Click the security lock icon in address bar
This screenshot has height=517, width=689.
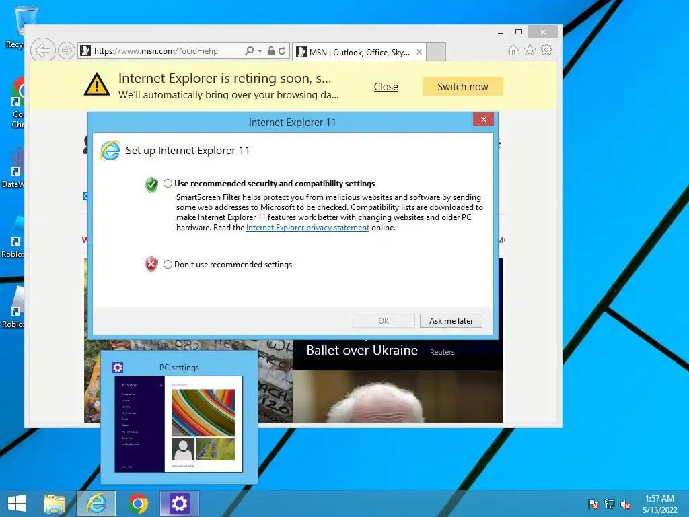pos(270,51)
